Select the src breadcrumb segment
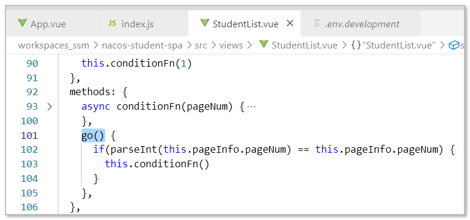This screenshot has width=470, height=220. coord(201,45)
